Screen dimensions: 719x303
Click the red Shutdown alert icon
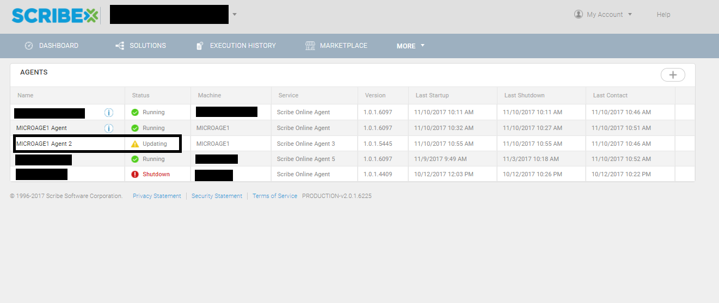point(135,175)
